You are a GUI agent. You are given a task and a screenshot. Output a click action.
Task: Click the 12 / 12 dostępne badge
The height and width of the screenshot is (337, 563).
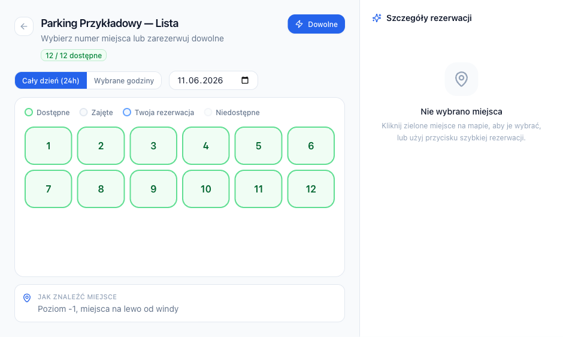coord(74,55)
